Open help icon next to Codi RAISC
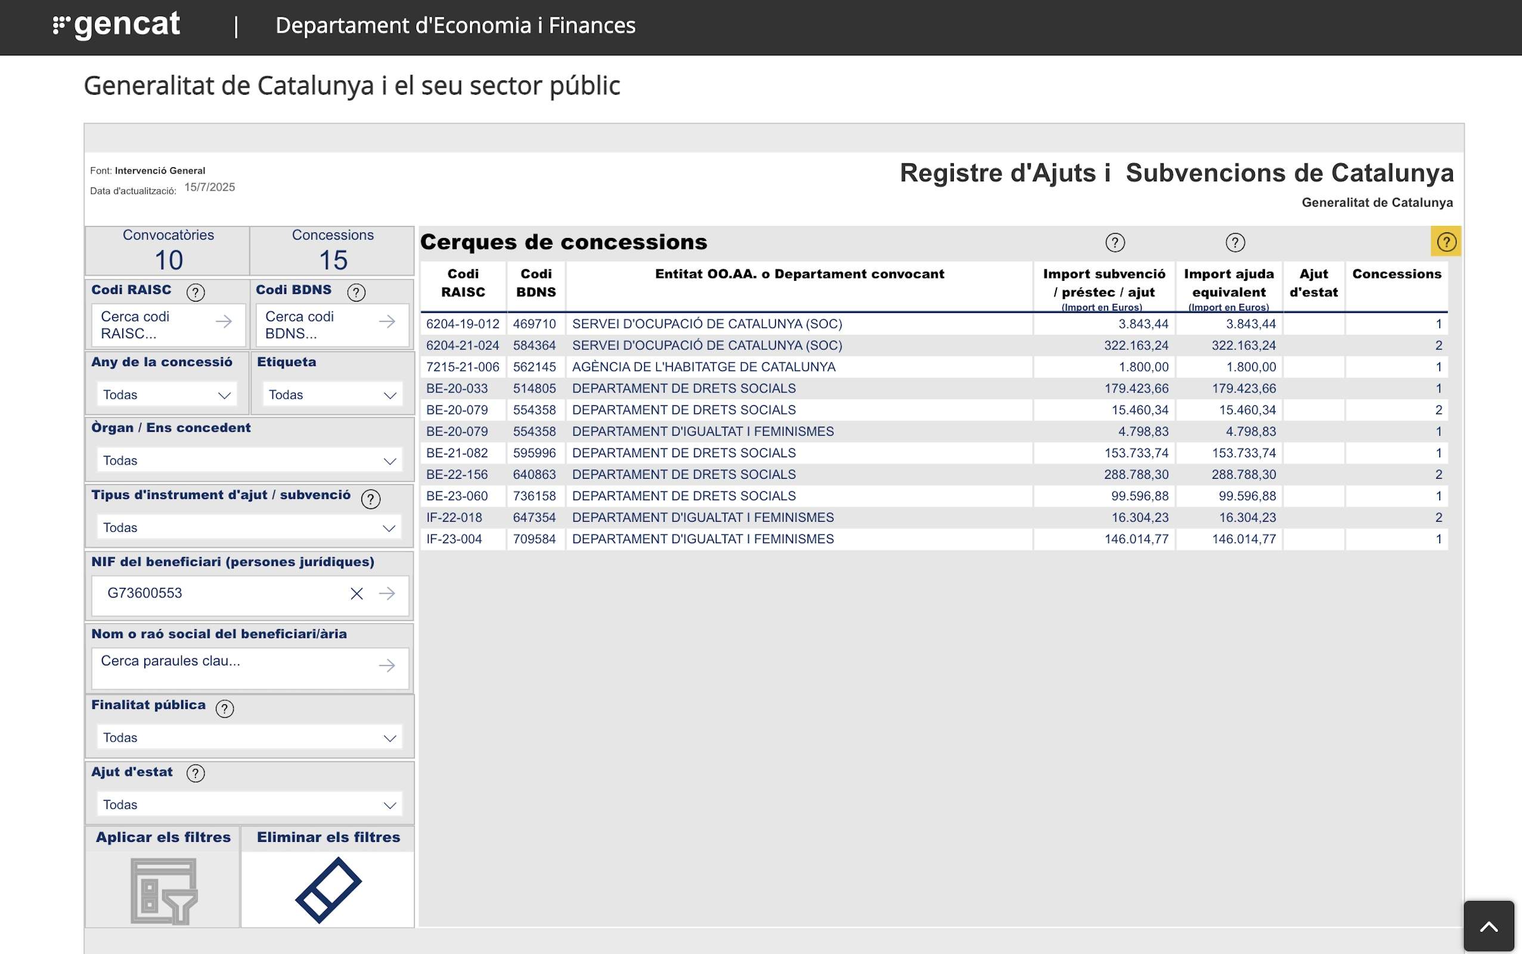The width and height of the screenshot is (1522, 954). click(196, 292)
